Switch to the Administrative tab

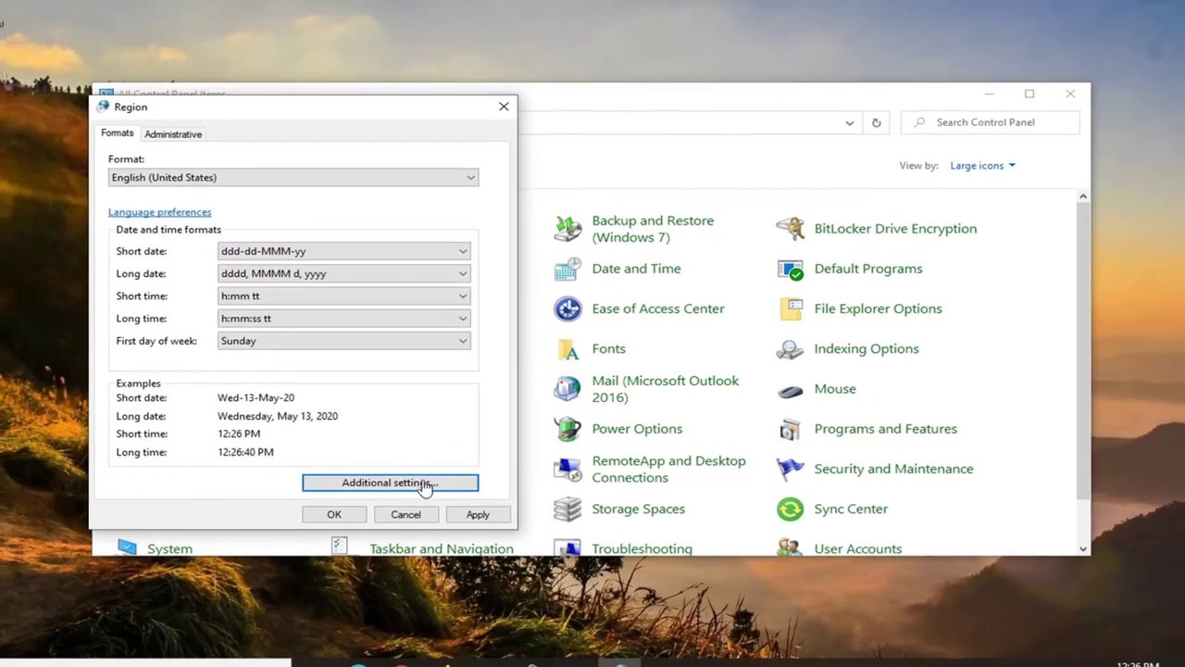click(173, 134)
